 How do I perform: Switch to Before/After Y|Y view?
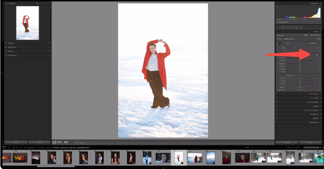[66, 143]
